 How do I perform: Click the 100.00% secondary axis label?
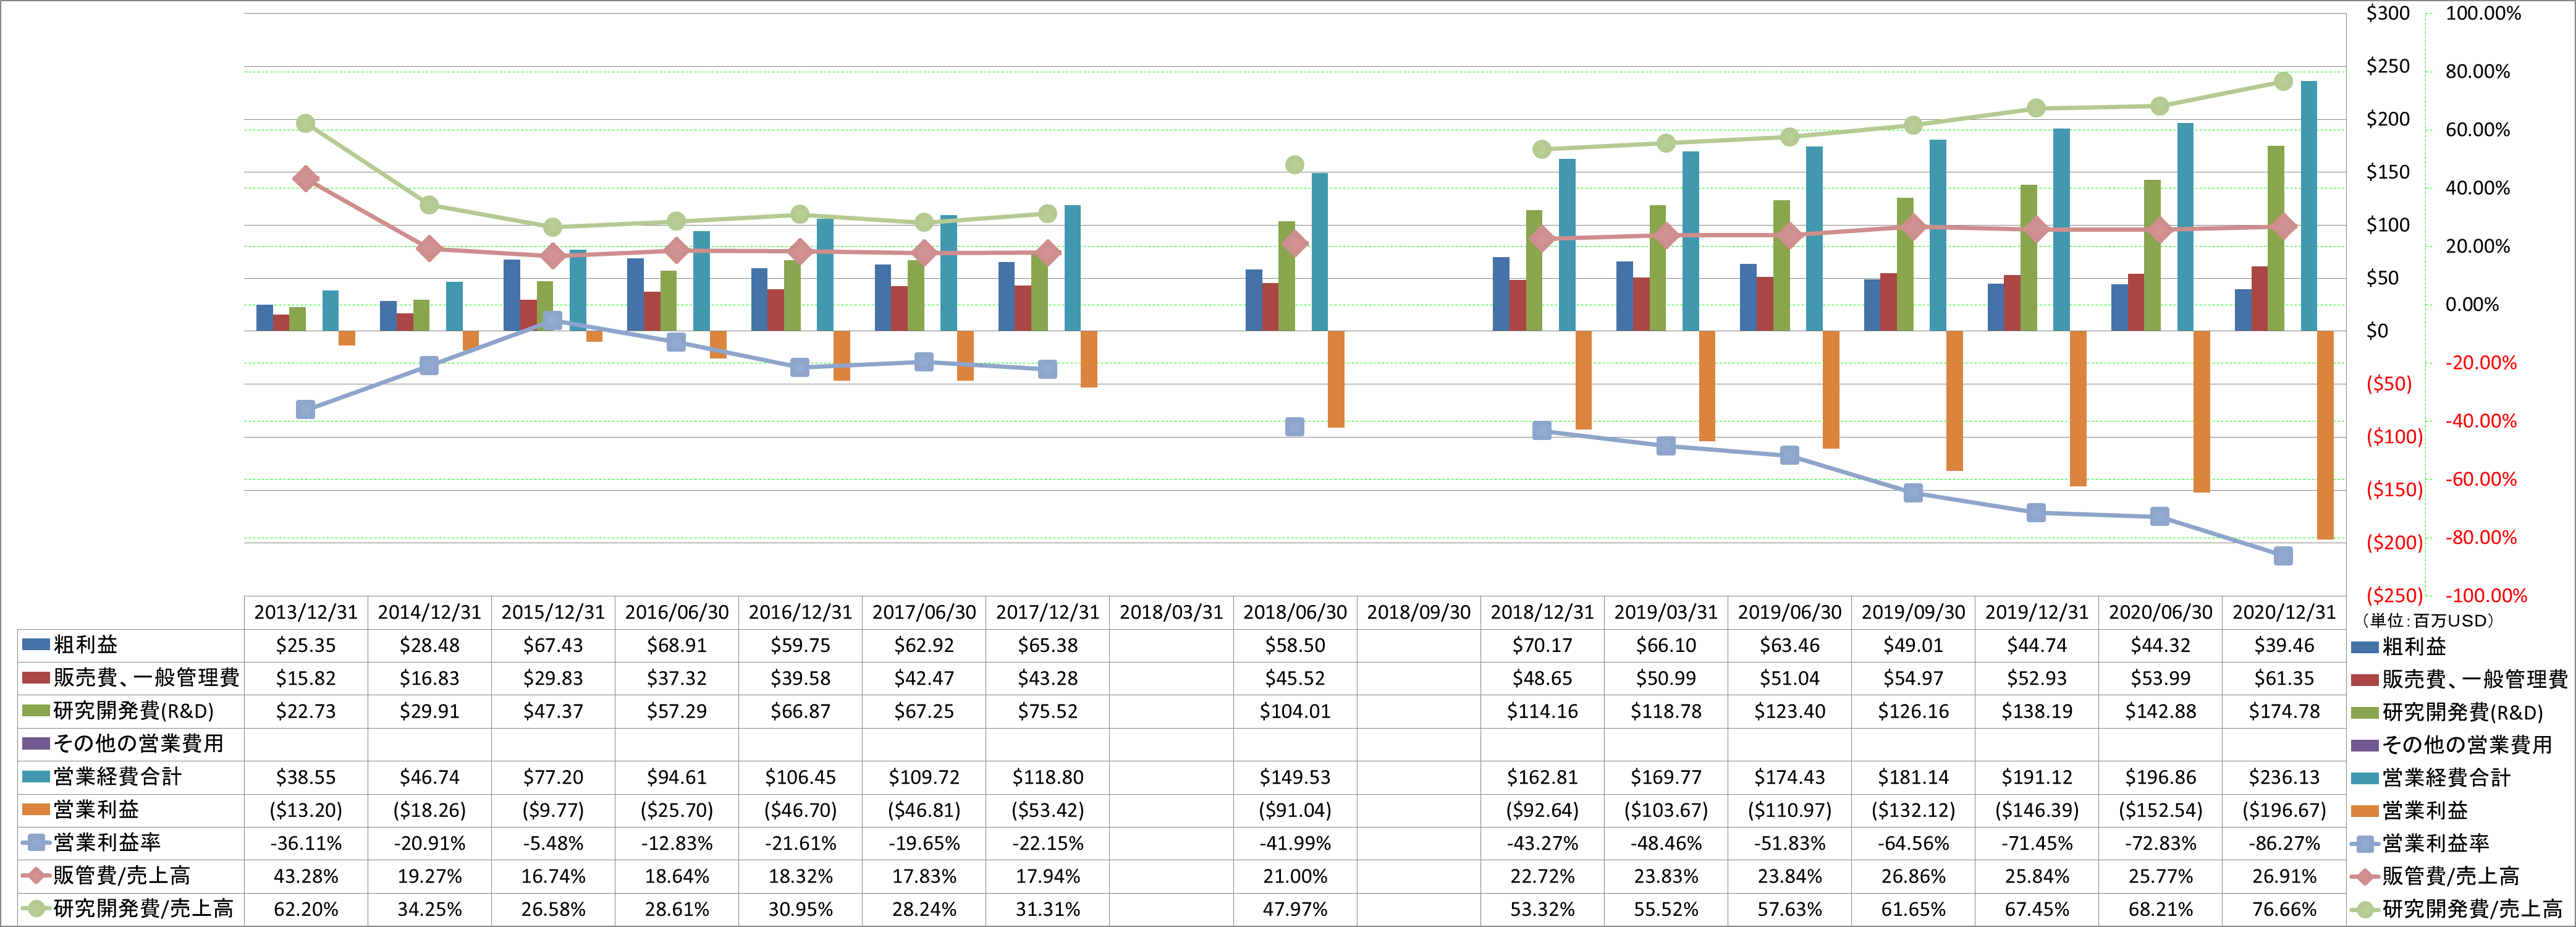[2483, 13]
